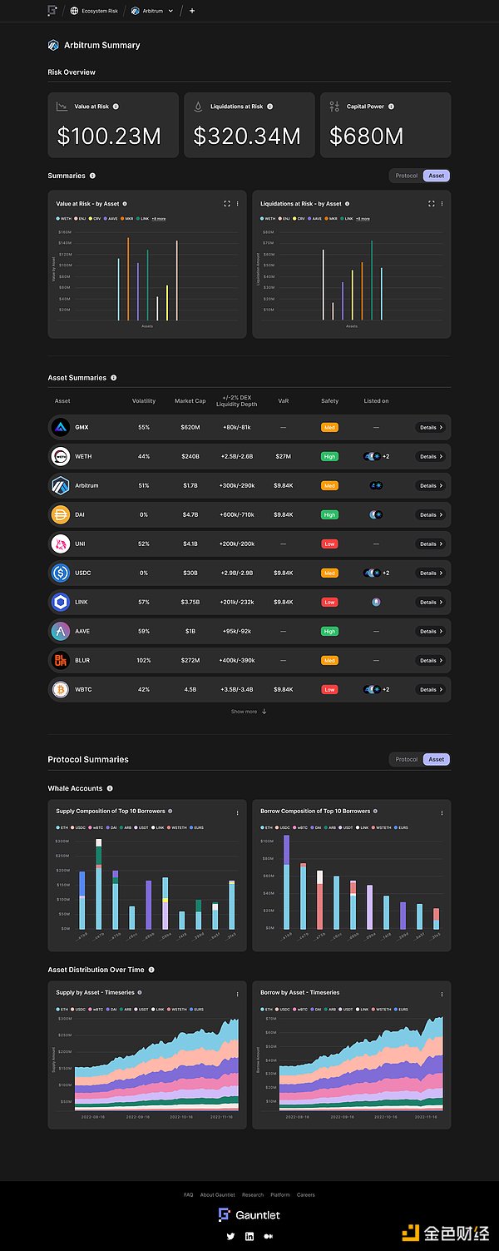Expand asset list with Show more
Viewport: 499px width, 1251px height.
click(249, 712)
